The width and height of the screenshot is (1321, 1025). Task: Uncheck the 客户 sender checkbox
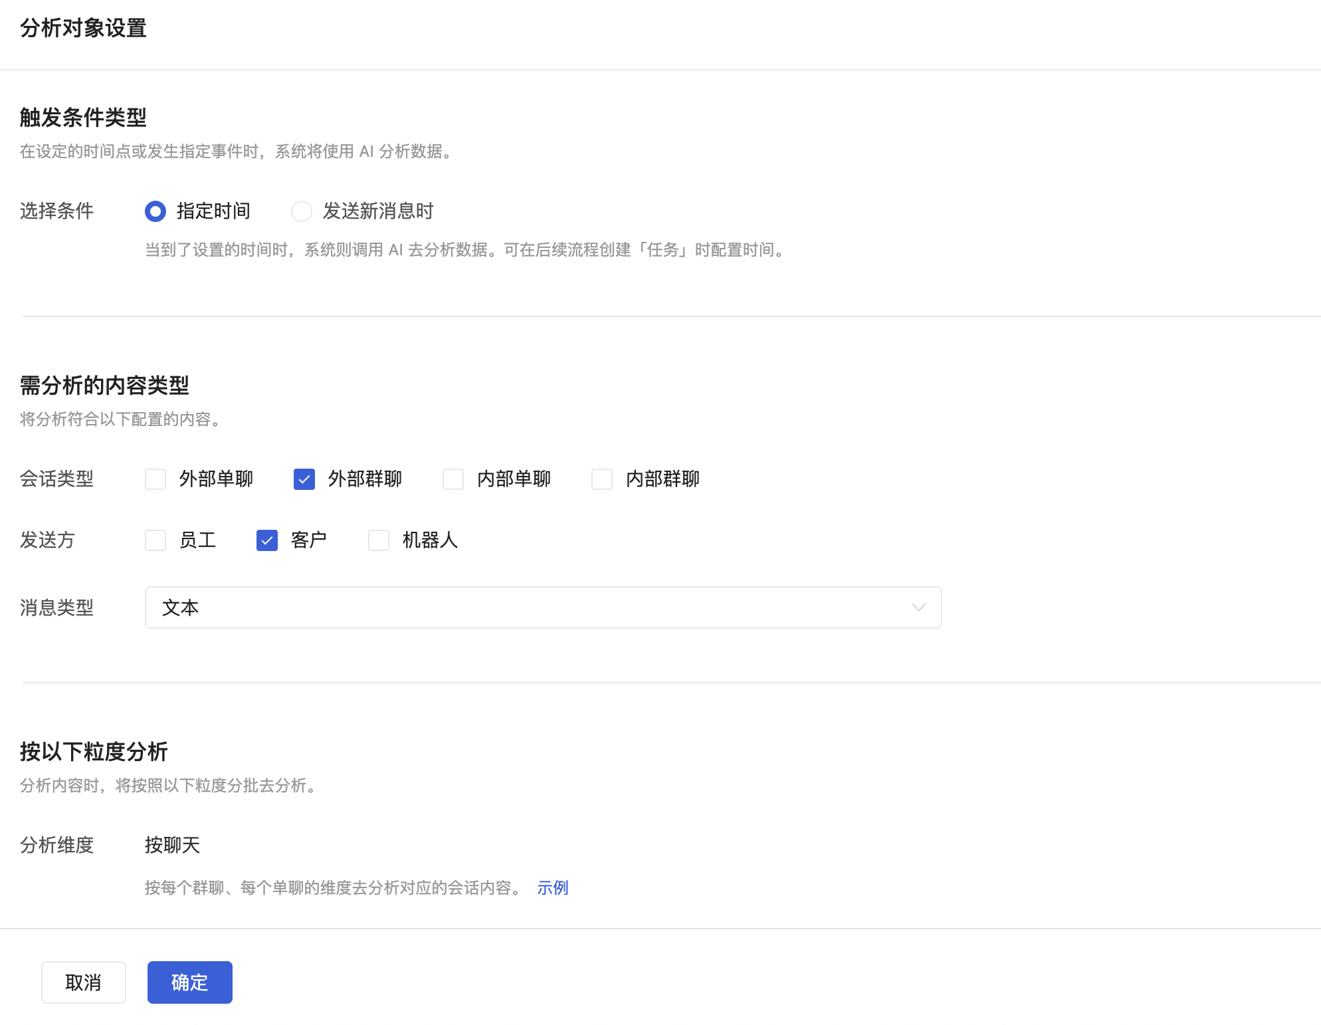(x=267, y=540)
